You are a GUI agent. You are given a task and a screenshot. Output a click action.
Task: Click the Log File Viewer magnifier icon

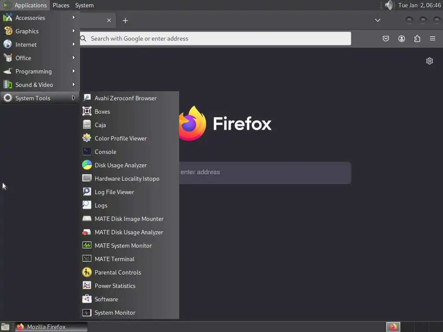coord(87,192)
